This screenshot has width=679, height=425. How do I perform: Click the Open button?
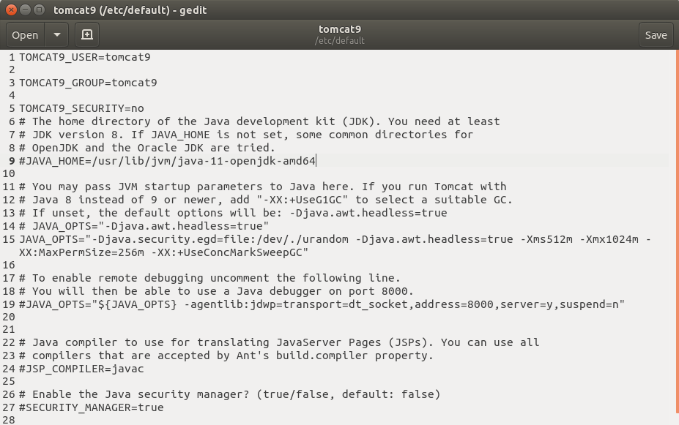coord(25,34)
